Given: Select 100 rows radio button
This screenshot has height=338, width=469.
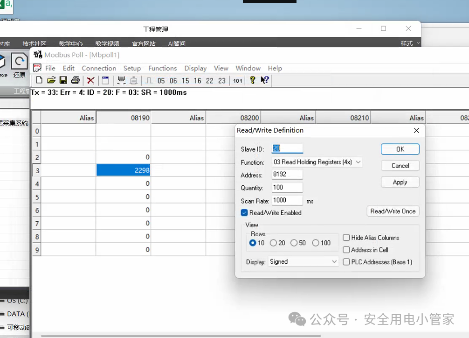Looking at the screenshot, I should pyautogui.click(x=316, y=243).
